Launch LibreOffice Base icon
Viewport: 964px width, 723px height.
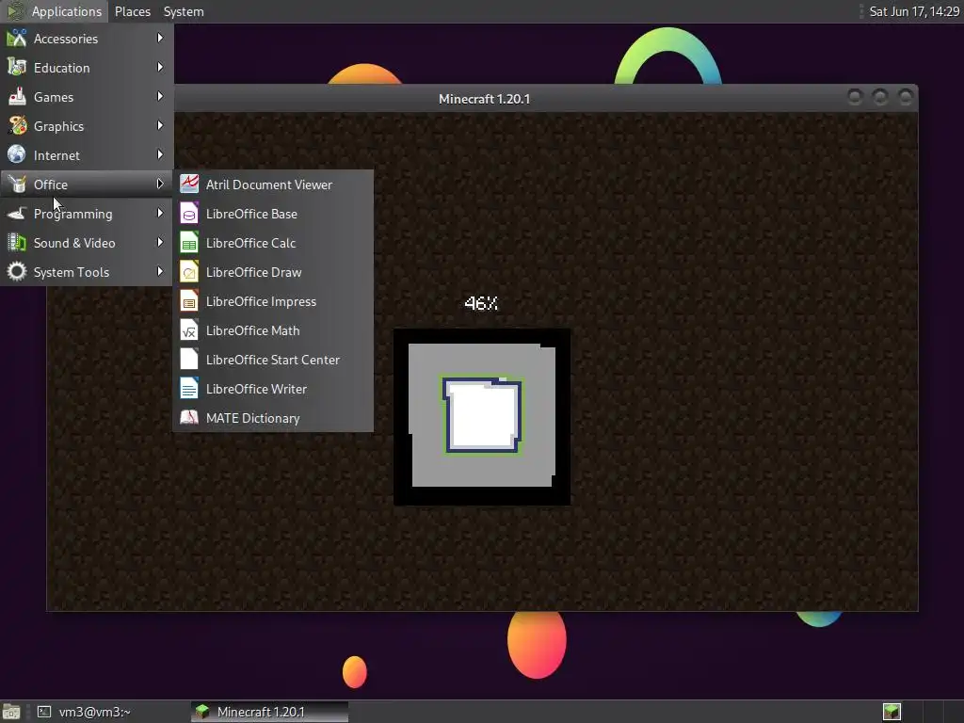[x=188, y=214]
